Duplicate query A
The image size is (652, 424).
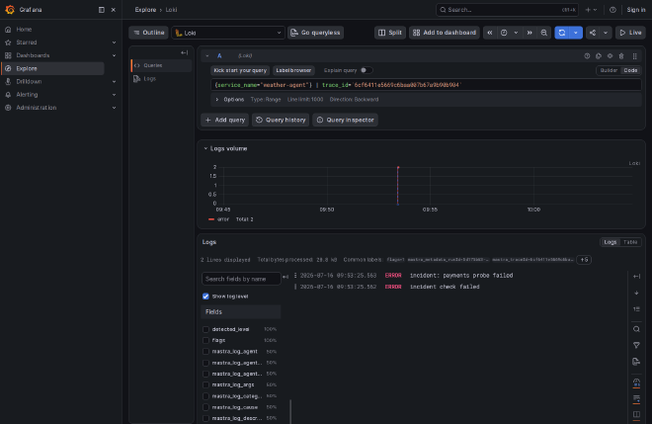[599, 55]
